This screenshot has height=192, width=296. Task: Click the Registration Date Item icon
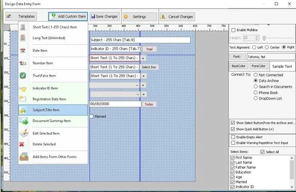(x=23, y=99)
